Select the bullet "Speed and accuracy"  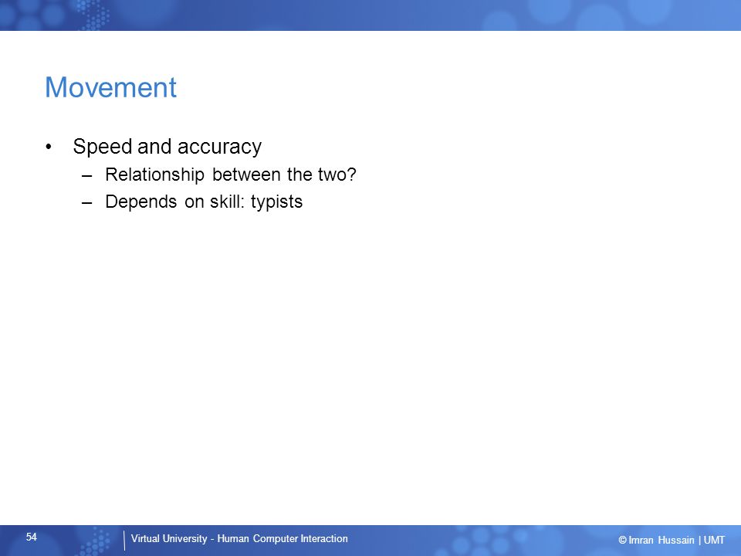[167, 147]
